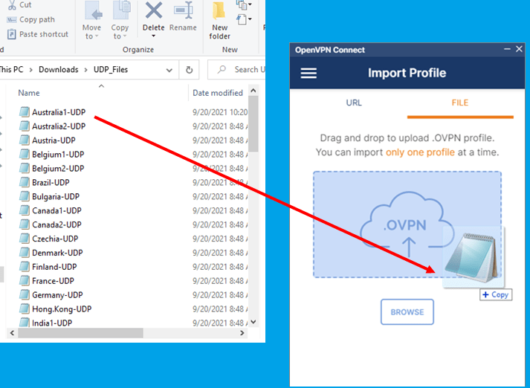Select the Canada2-UDP file name
530x388 pixels.
(x=56, y=224)
